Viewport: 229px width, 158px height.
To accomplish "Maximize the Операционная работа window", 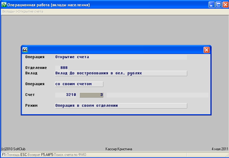I will tap(218, 5).
